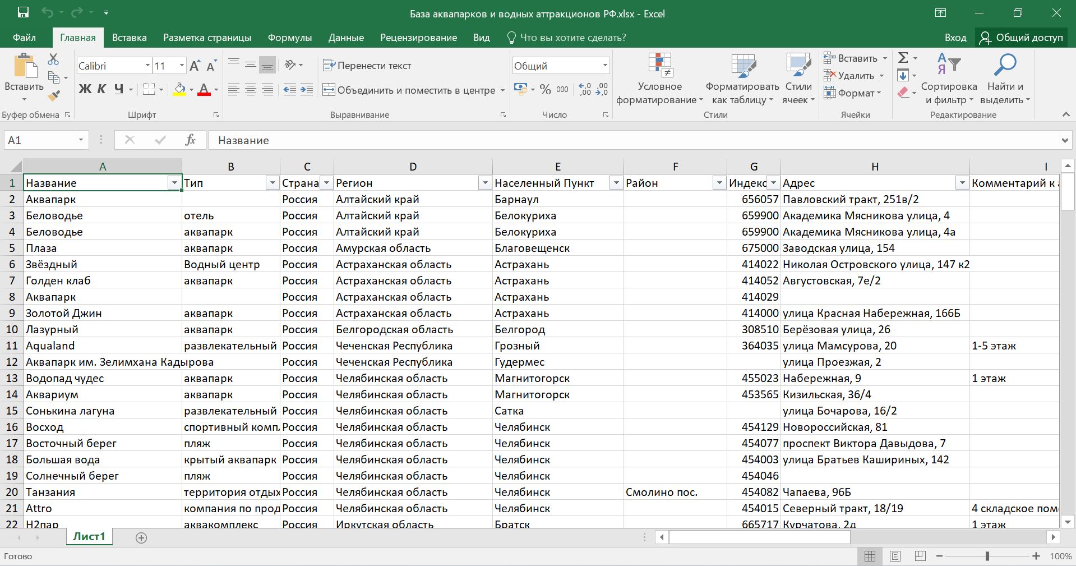Image resolution: width=1076 pixels, height=566 pixels.
Task: Open the Регион column filter dropdown
Action: pos(484,183)
